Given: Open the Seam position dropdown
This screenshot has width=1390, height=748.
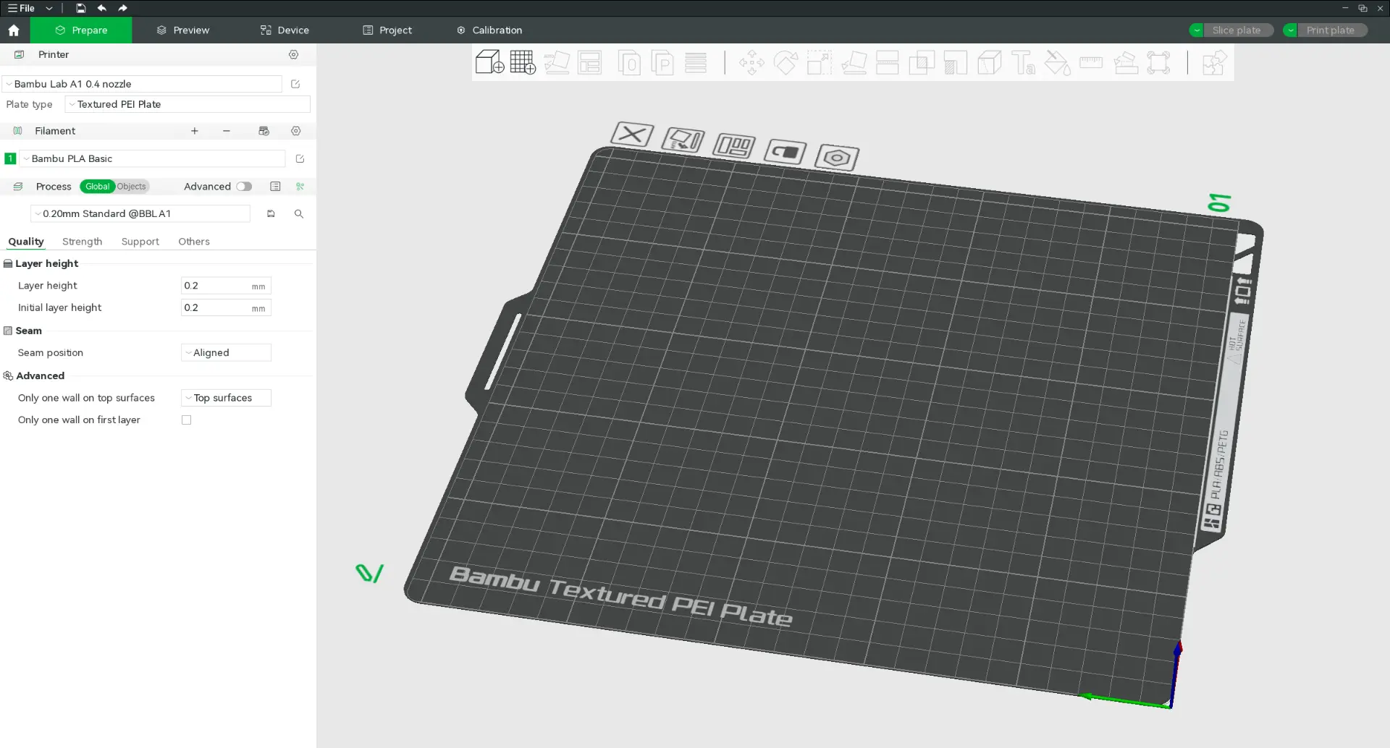Looking at the screenshot, I should [226, 353].
